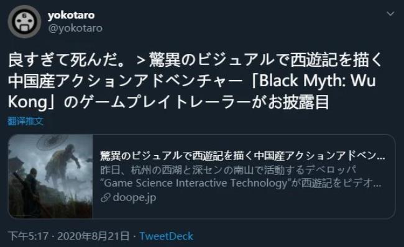Open the article preview thumbnail image
Image resolution: width=404 pixels, height=247 pixels.
(x=51, y=176)
